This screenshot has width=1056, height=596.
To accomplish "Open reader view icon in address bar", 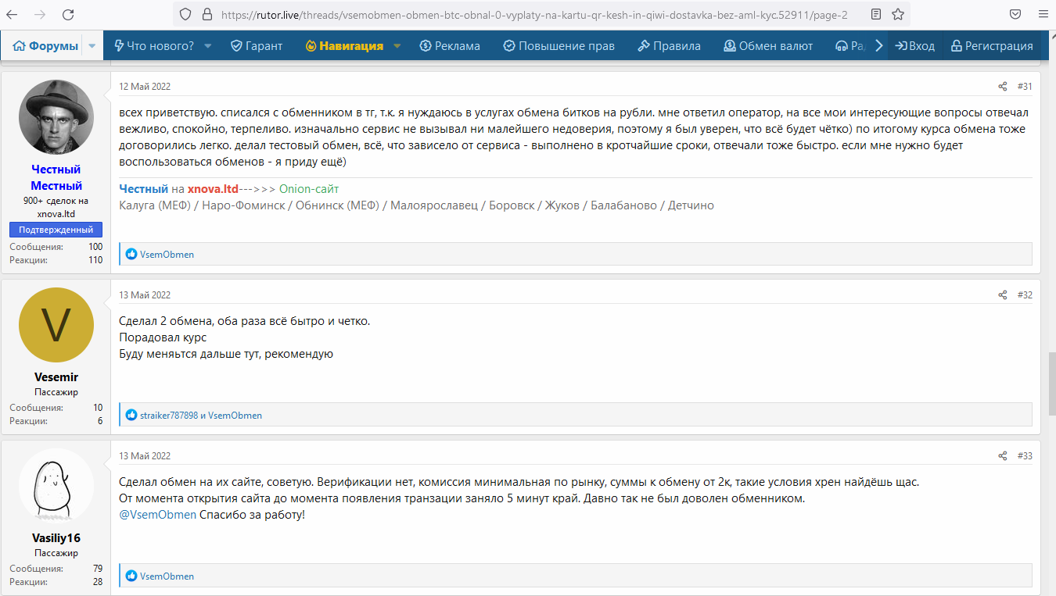I will pyautogui.click(x=876, y=14).
